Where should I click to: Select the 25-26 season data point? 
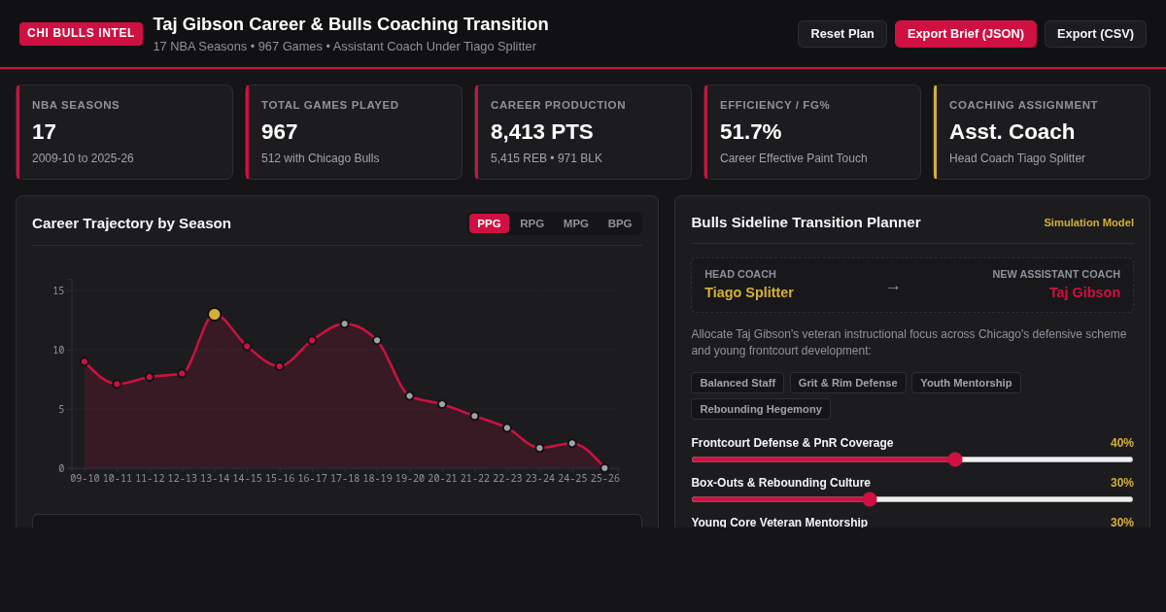[604, 468]
